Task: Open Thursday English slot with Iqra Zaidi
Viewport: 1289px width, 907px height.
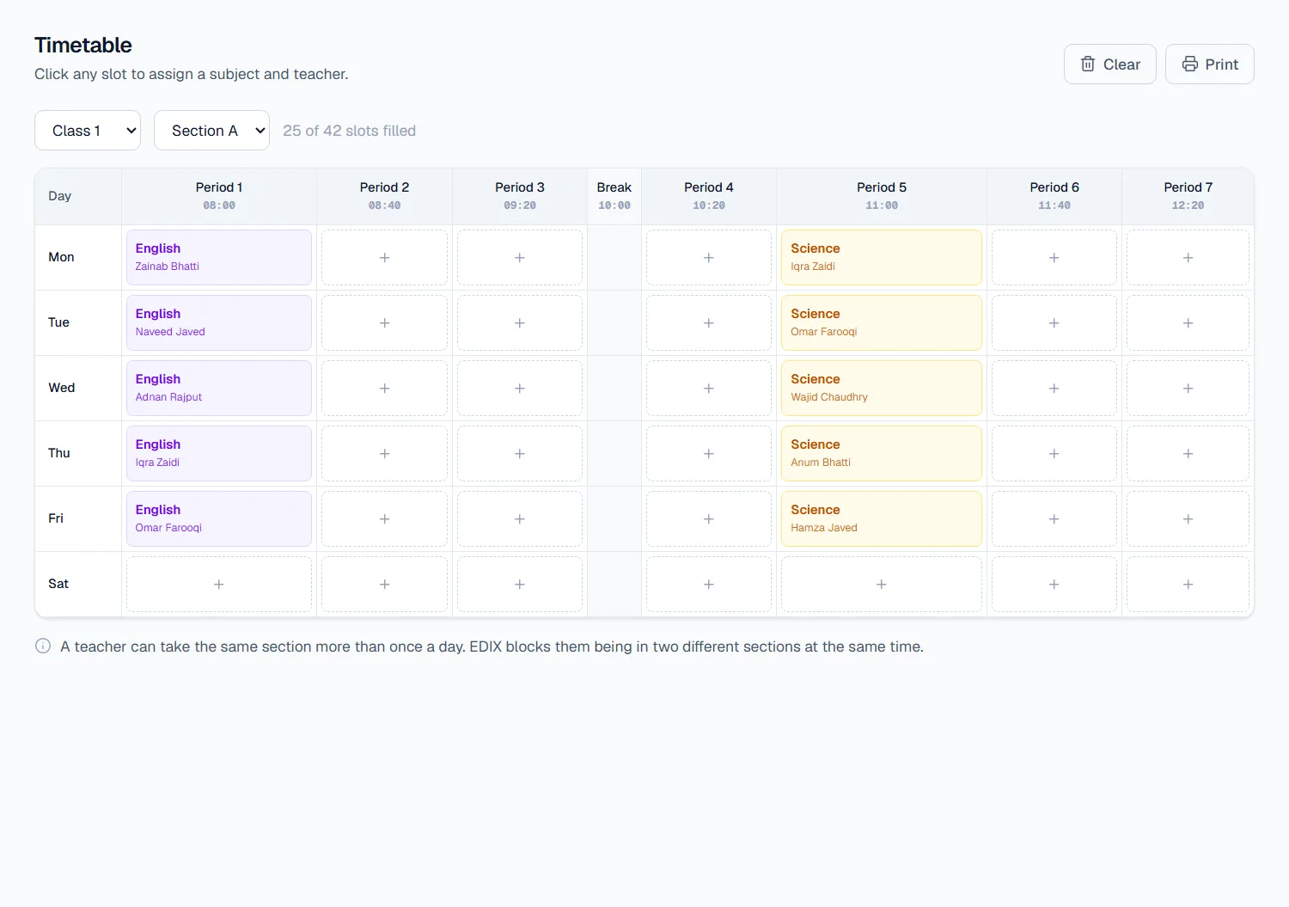Action: [x=219, y=453]
